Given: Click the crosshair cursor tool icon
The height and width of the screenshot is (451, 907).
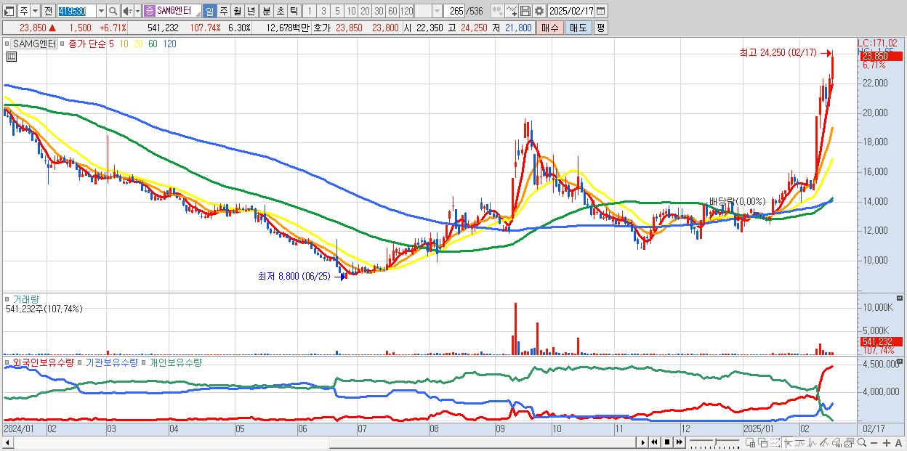Looking at the screenshot, I should (x=787, y=443).
